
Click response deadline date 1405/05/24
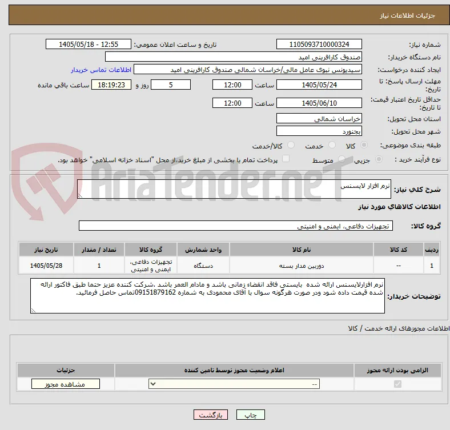[319, 85]
